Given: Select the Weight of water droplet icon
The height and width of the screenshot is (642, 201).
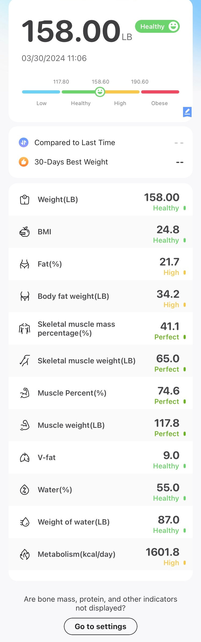Looking at the screenshot, I should tap(25, 522).
